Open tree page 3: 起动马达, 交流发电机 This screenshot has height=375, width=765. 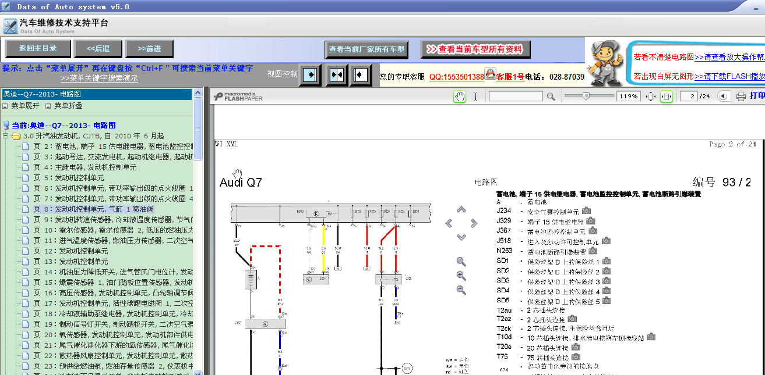[x=112, y=156]
